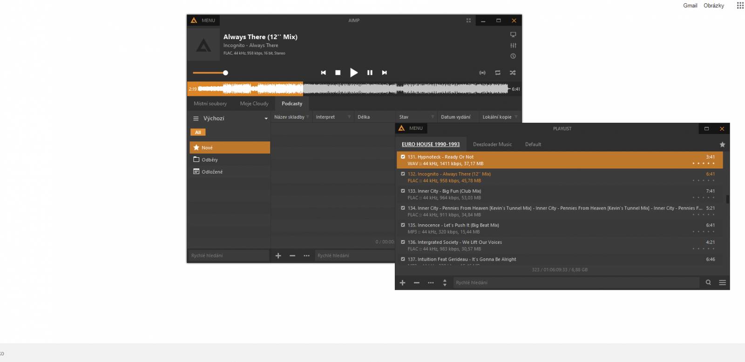Screen dimensions: 745x362
Task: Uncheck track 133 Inner City - Big Fun
Action: pos(403,191)
